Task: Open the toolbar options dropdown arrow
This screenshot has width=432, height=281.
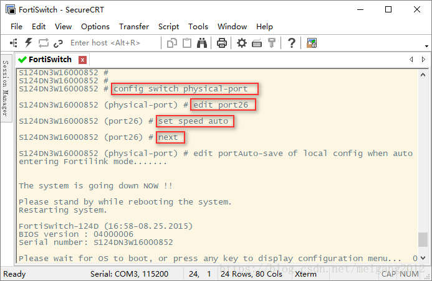Action: pos(426,46)
